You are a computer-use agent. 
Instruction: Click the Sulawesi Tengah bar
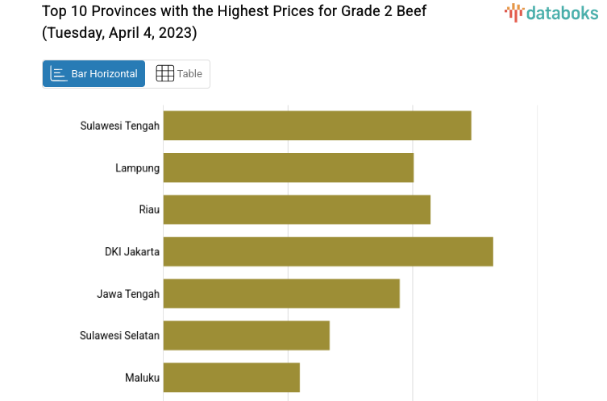coord(317,126)
